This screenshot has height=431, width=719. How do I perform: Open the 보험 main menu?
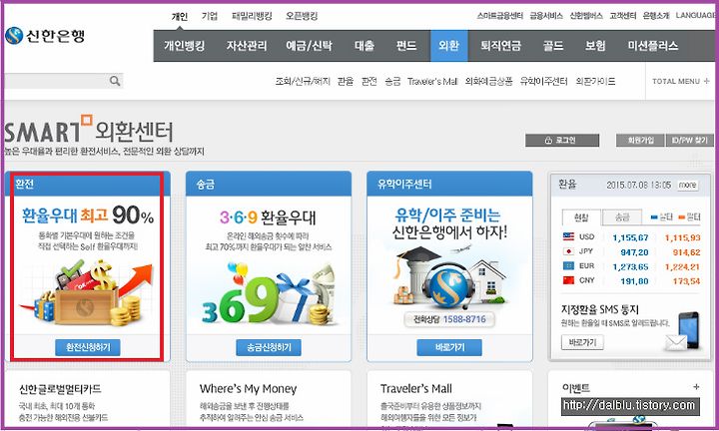coord(595,46)
